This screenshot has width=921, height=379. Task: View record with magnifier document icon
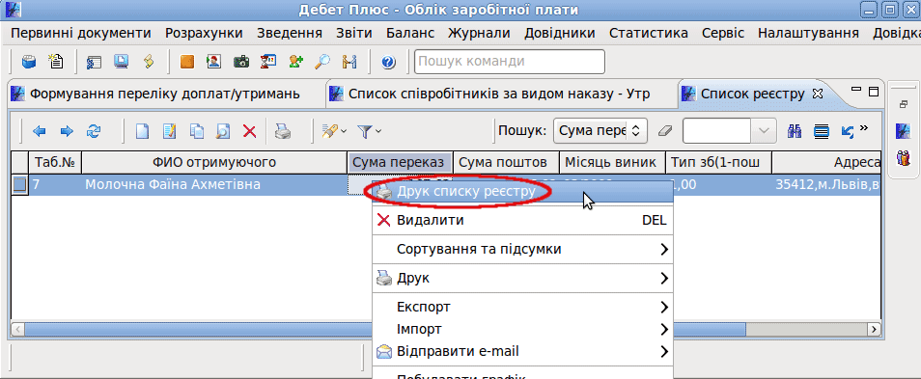[x=223, y=132]
